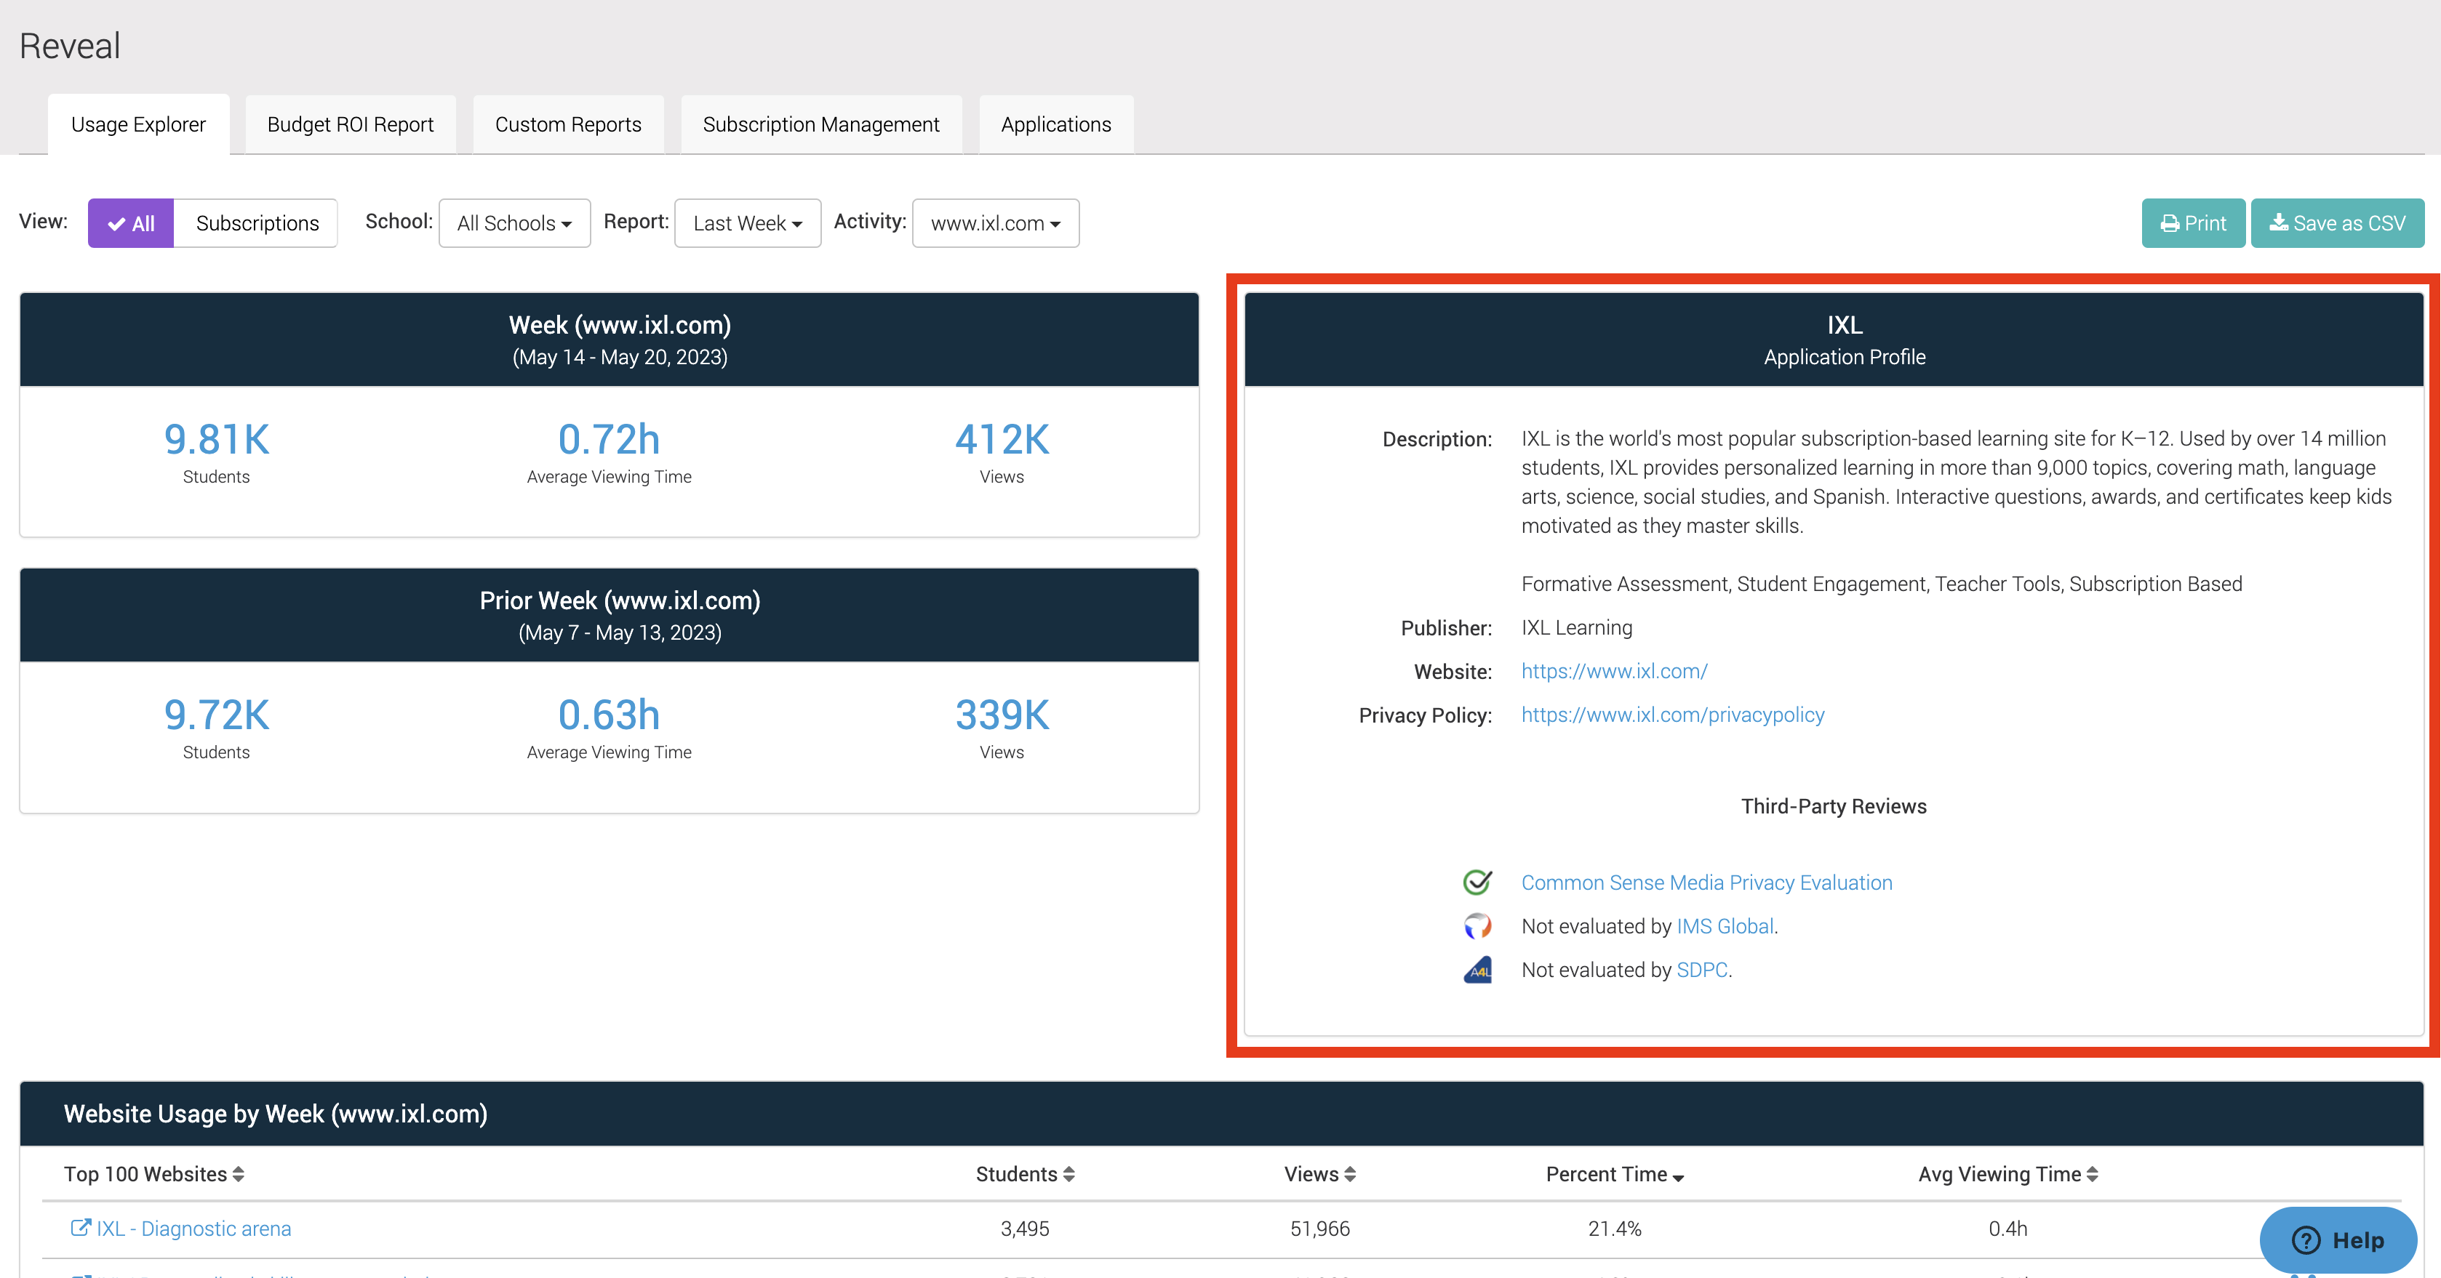This screenshot has height=1278, width=2441.
Task: Click the 51,966 views cell
Action: (x=1320, y=1229)
